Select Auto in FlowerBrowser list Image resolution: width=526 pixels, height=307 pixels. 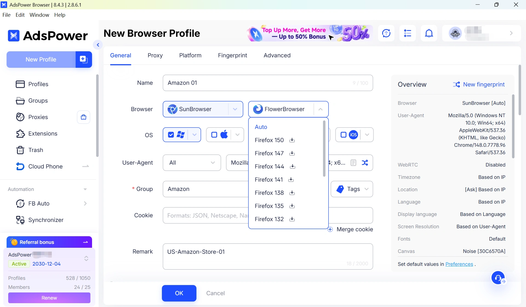261,127
